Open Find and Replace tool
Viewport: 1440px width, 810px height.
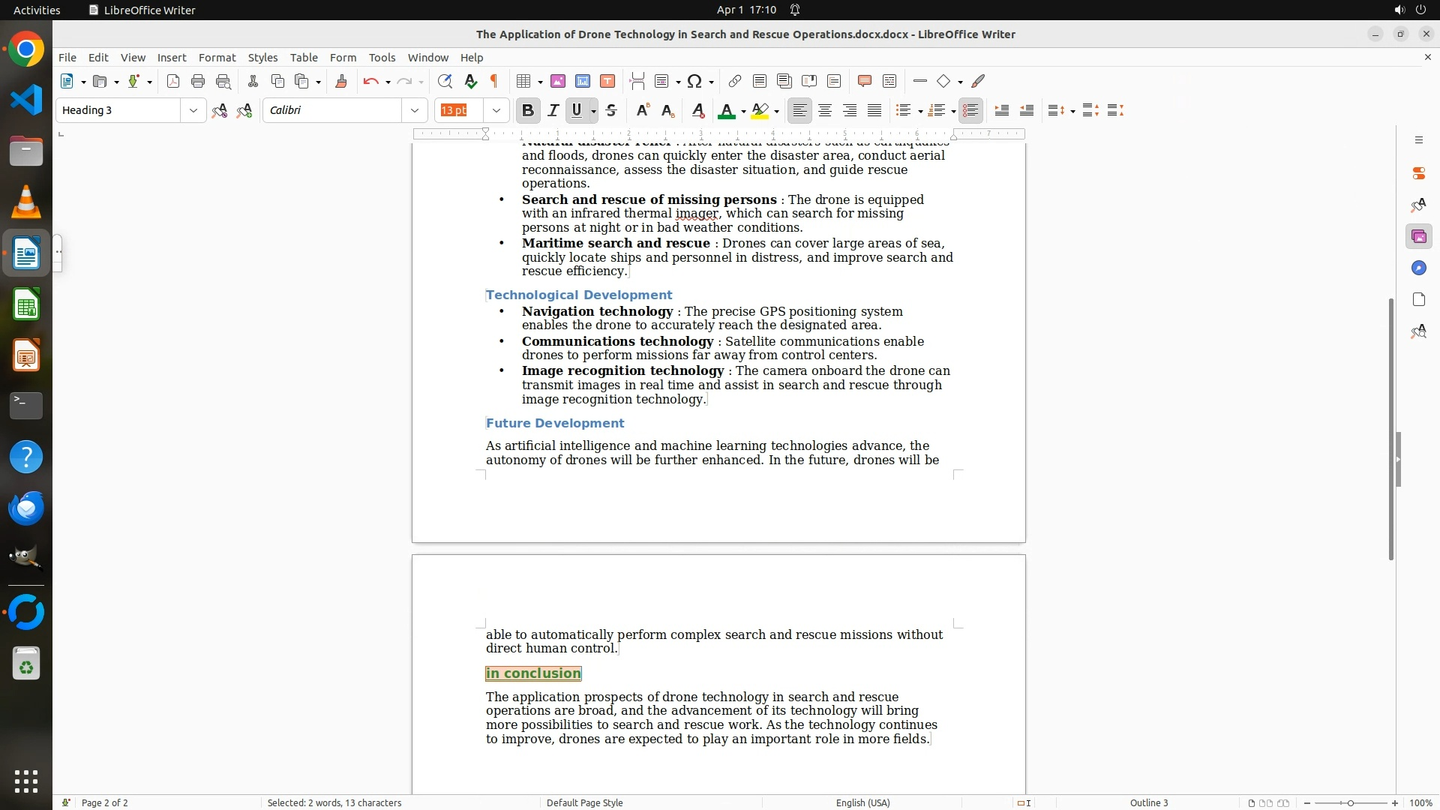pyautogui.click(x=445, y=81)
